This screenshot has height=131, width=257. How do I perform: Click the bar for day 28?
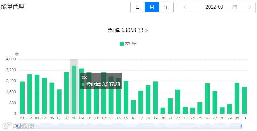[222, 111]
